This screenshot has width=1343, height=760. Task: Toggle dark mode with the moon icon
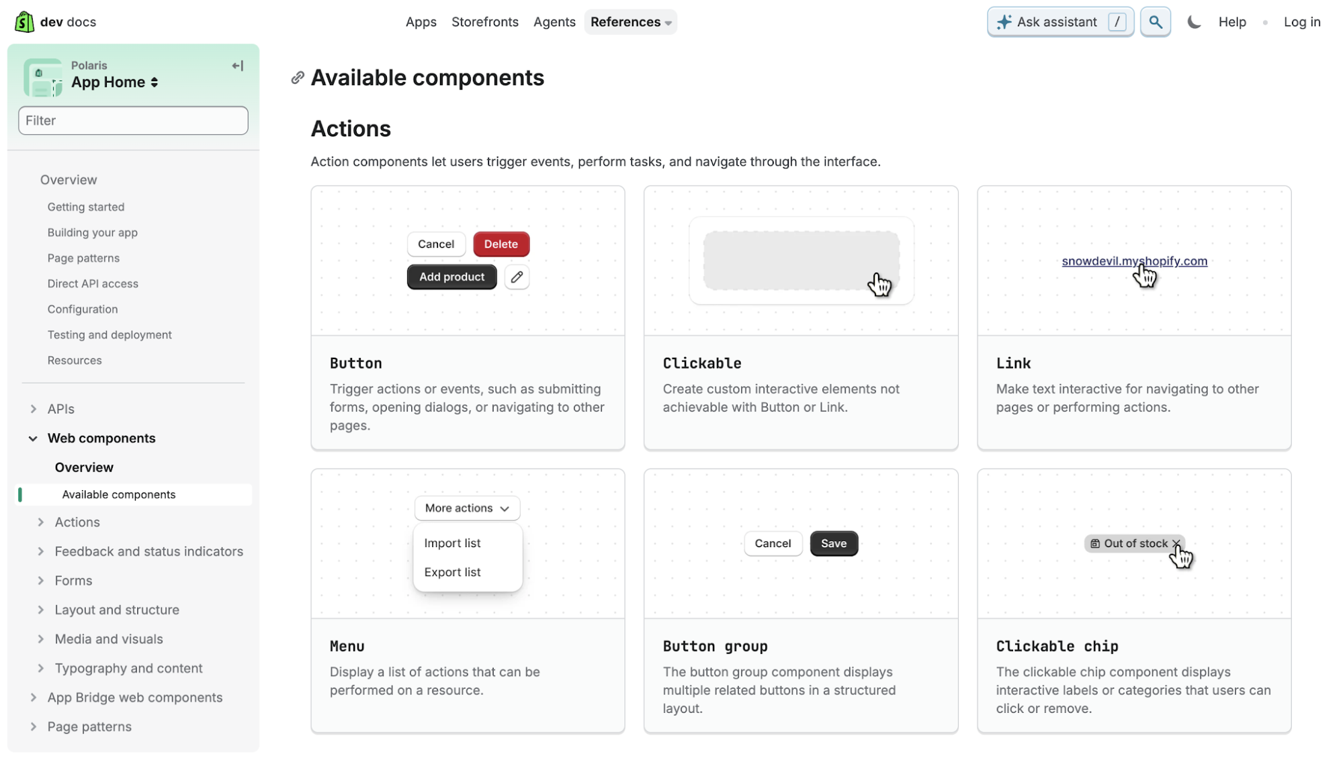[1193, 22]
